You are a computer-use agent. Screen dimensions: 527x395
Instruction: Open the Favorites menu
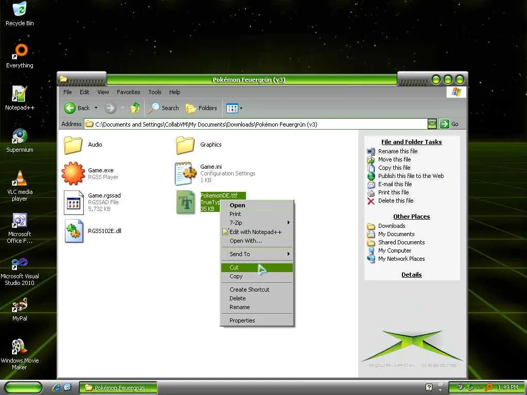coord(128,92)
